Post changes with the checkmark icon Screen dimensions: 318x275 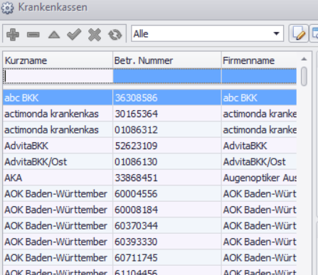click(74, 35)
